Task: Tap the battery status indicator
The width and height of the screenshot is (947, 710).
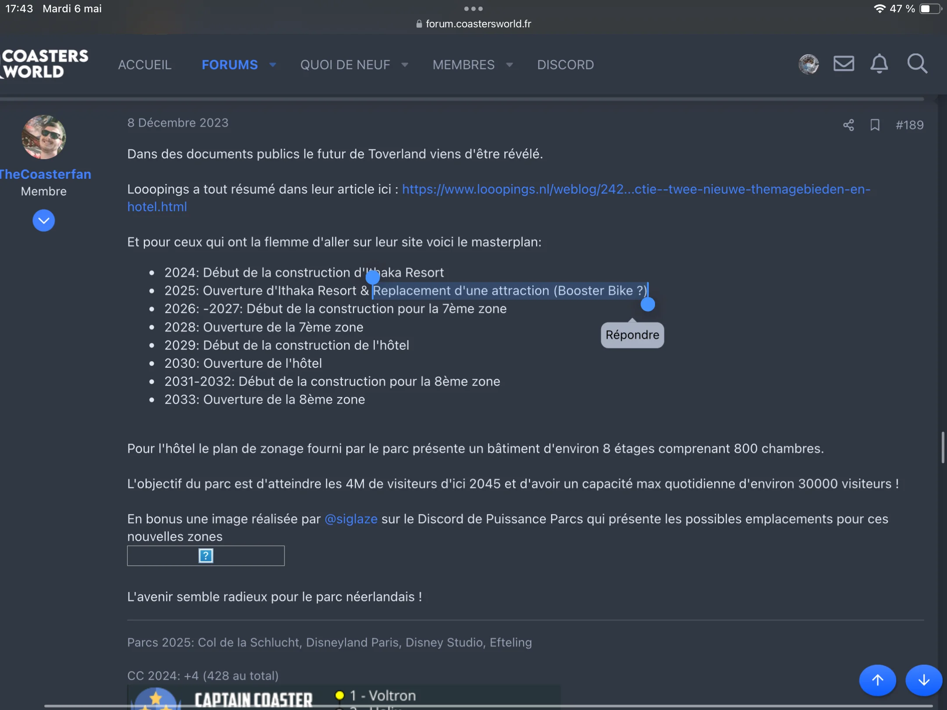Action: [930, 9]
